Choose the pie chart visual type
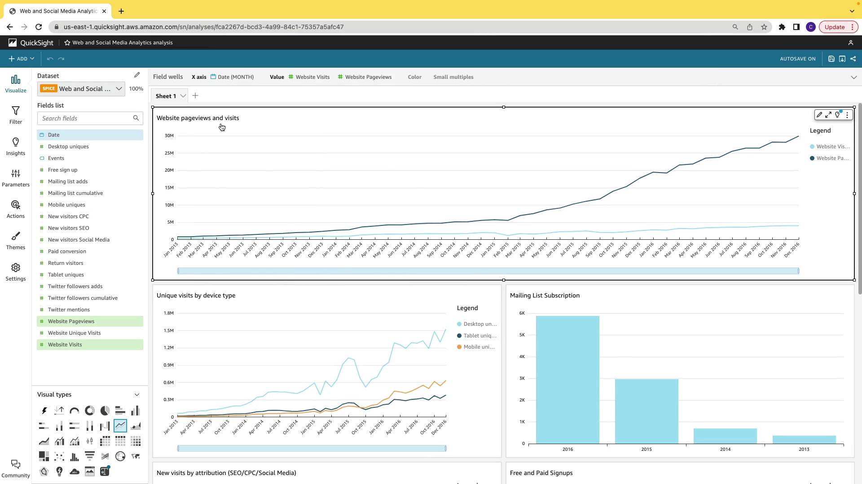The width and height of the screenshot is (862, 484). pos(105,411)
